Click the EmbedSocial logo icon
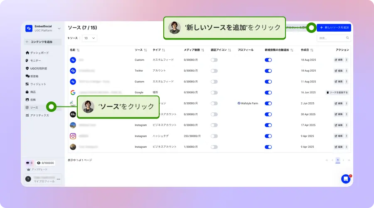The width and height of the screenshot is (374, 208). (29, 28)
